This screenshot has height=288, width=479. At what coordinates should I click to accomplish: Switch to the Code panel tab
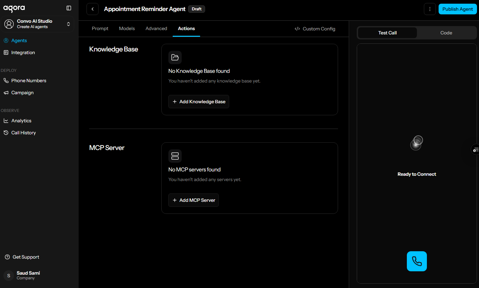(x=446, y=33)
